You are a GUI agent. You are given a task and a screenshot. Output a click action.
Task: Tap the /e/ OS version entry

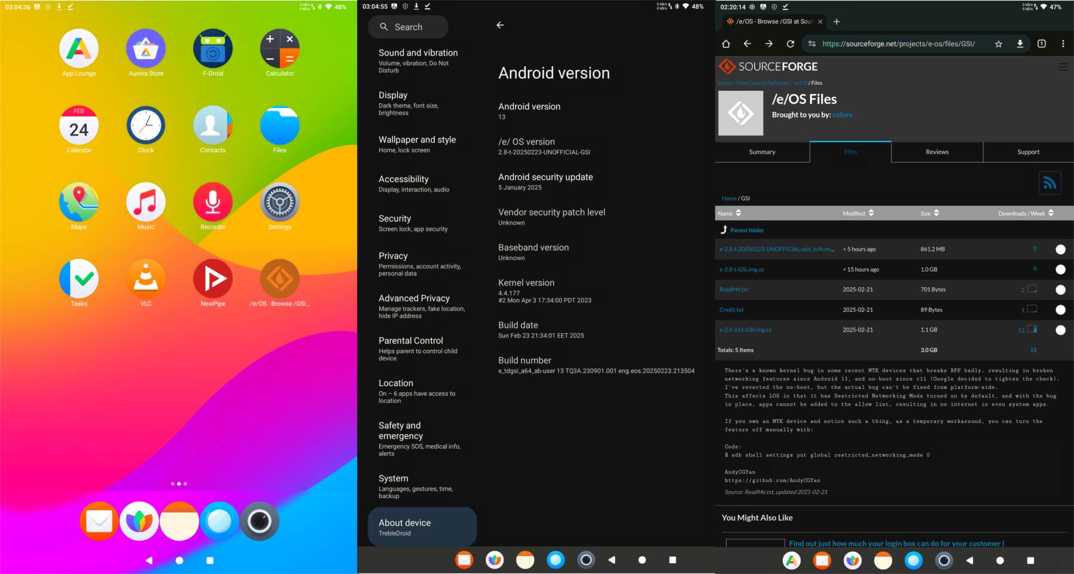(x=544, y=146)
